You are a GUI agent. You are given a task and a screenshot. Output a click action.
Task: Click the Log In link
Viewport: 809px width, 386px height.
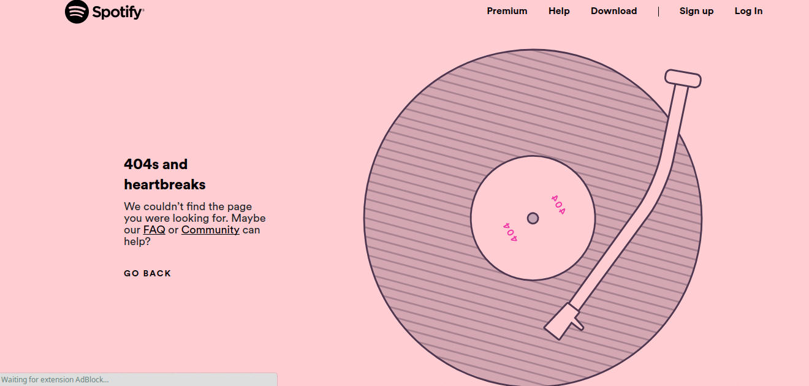748,11
